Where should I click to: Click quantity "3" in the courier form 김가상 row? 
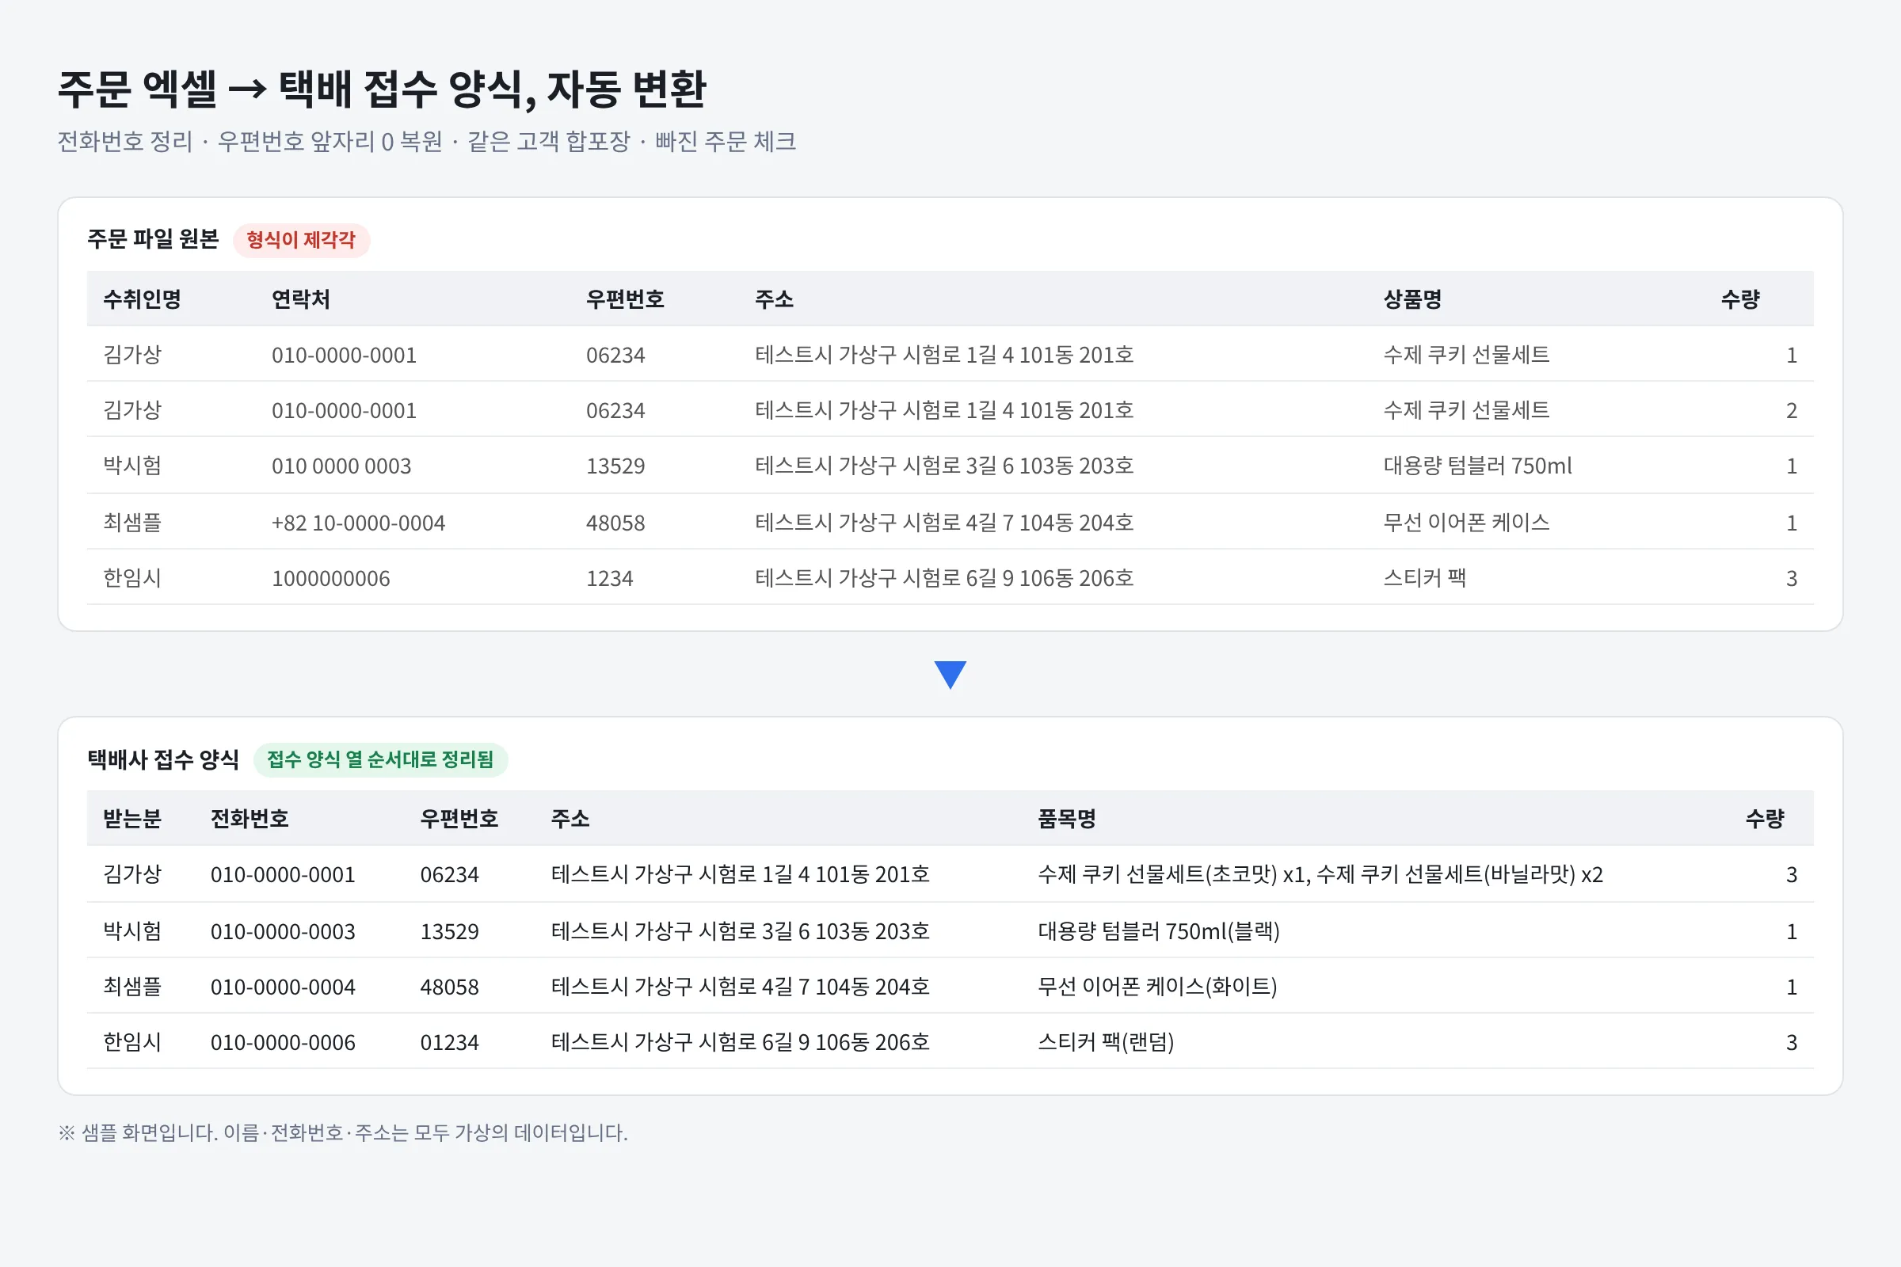point(1791,874)
